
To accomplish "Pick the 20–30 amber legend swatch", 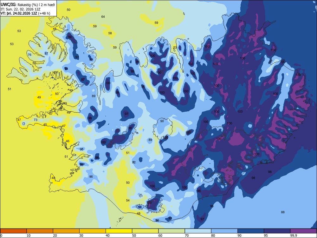I will point(66,231).
